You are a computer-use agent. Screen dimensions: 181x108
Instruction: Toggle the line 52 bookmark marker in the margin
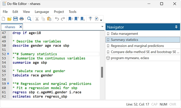click(8, 54)
